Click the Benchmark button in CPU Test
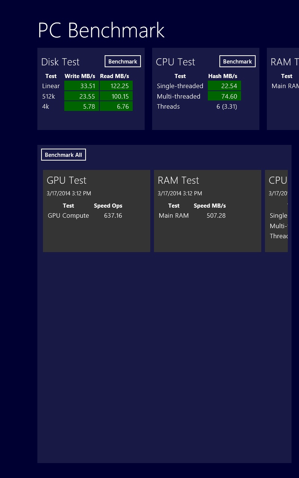 pyautogui.click(x=237, y=62)
